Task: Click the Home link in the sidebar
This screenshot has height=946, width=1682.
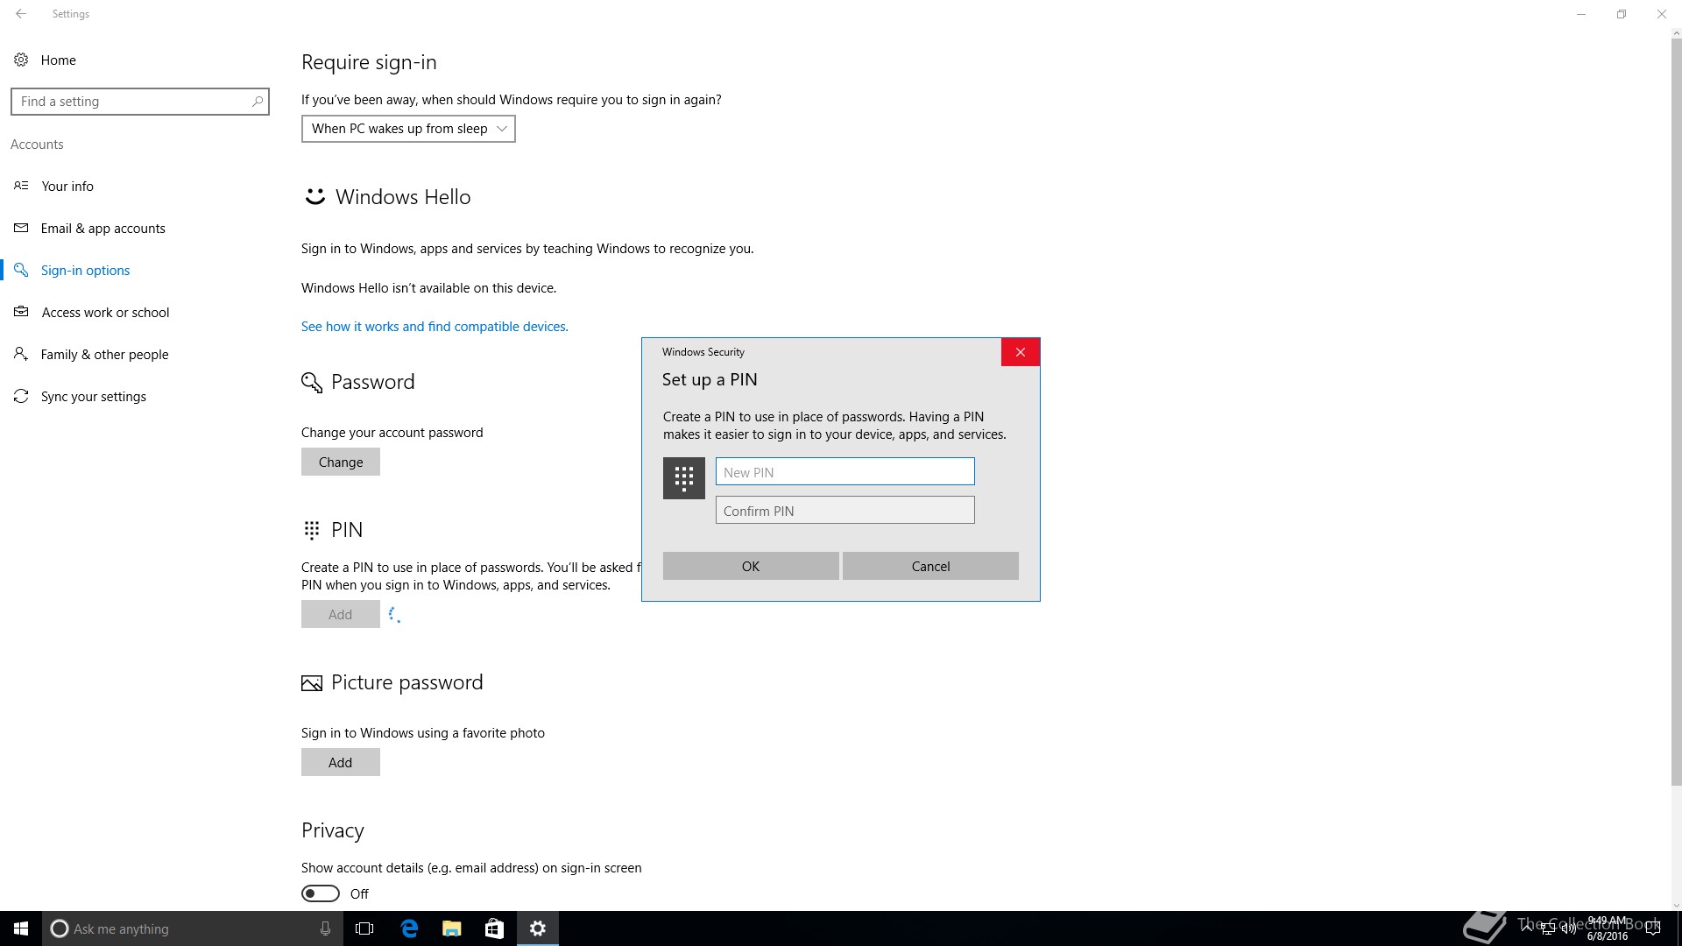Action: coord(58,60)
